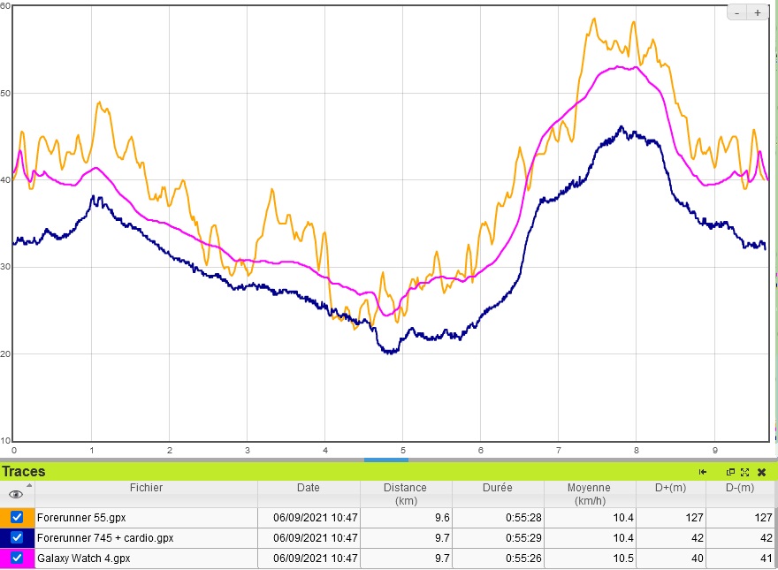778x570 pixels.
Task: Zoom in the chart with plus button
Action: pos(758,12)
